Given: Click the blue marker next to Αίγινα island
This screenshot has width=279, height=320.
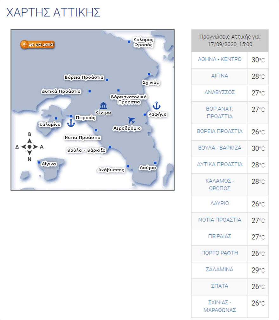Looking at the screenshot, I should [x=39, y=162].
